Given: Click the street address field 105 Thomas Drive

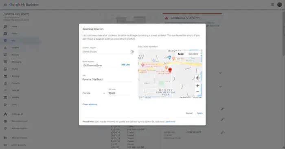Looking at the screenshot, I should coord(101,66).
